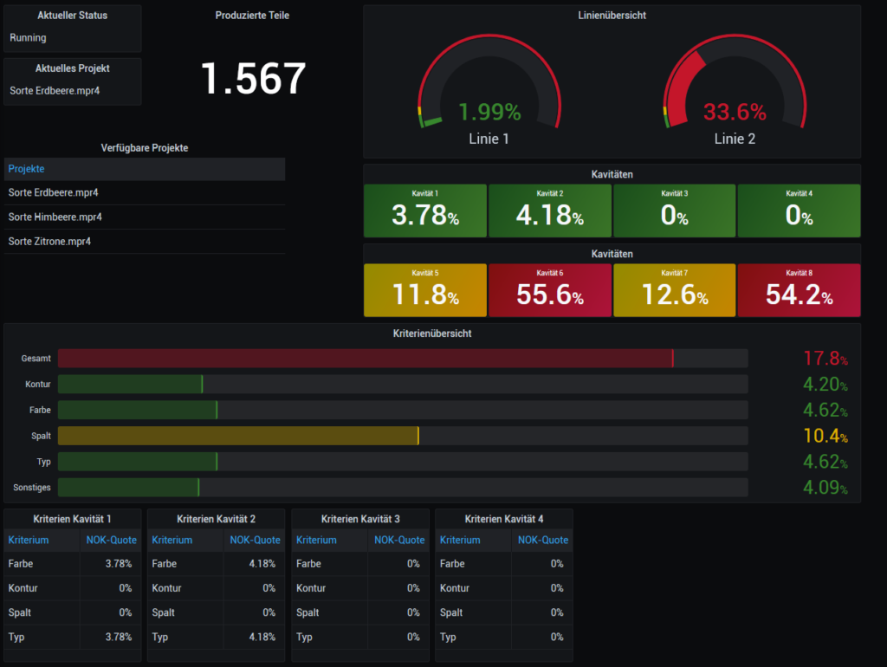The image size is (887, 667).
Task: Click the Kavität 6 tile showing 55.6%
Action: click(550, 290)
